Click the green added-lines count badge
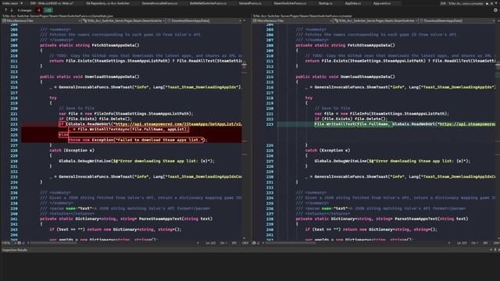 (48, 10)
